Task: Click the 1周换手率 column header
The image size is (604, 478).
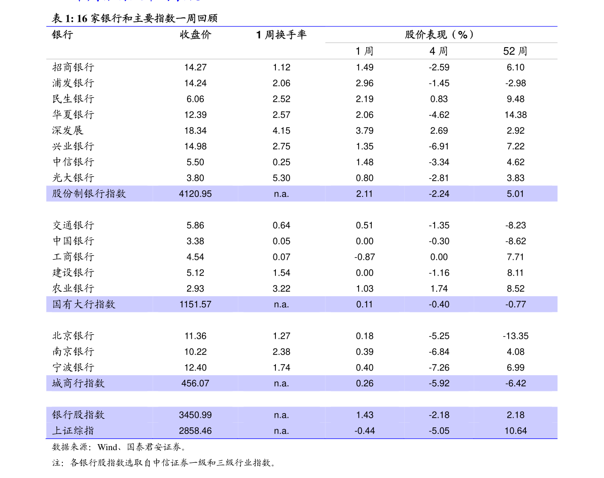Action: (x=281, y=34)
